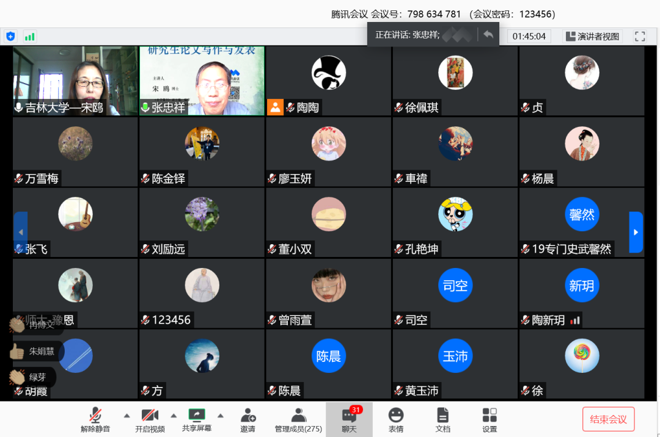Image resolution: width=660 pixels, height=437 pixels.
Task: Click the signal bars icon next to 陶新玥
Action: (x=574, y=320)
